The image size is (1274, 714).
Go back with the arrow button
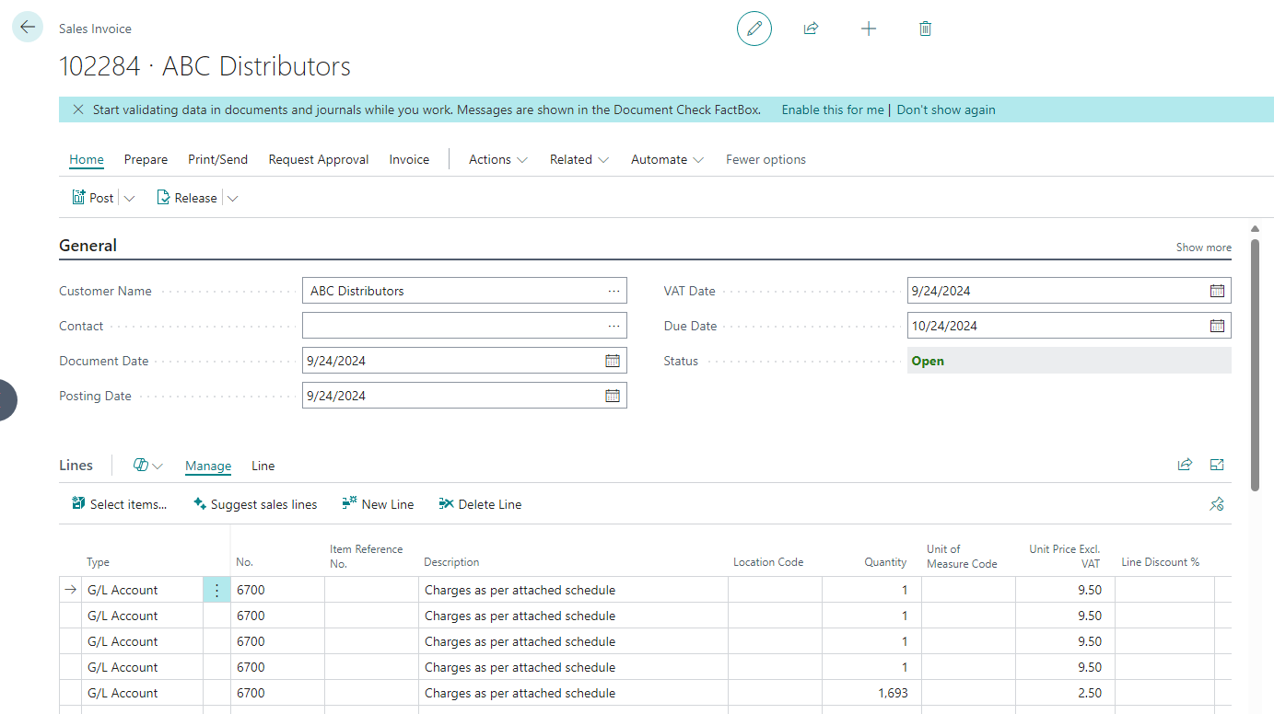28,28
